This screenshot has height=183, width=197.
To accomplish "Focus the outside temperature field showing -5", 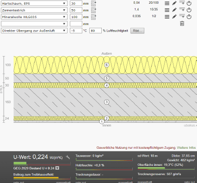I will click(x=76, y=31).
